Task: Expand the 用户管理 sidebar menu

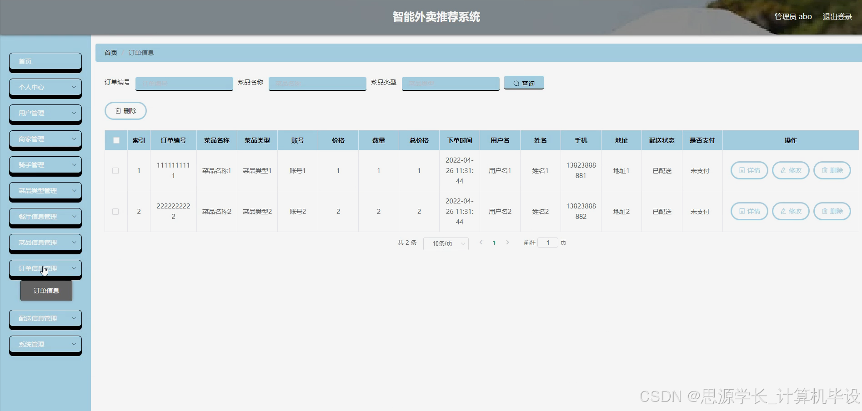Action: click(x=45, y=113)
